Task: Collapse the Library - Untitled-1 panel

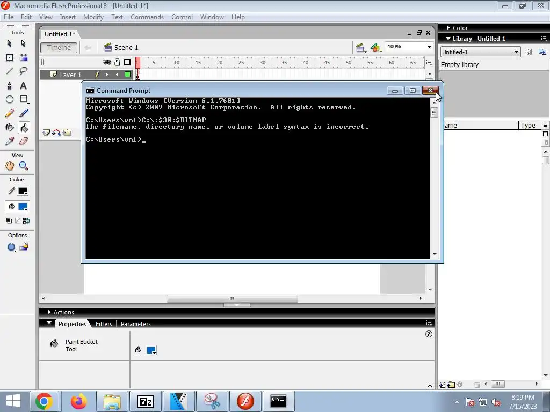Action: (x=448, y=39)
